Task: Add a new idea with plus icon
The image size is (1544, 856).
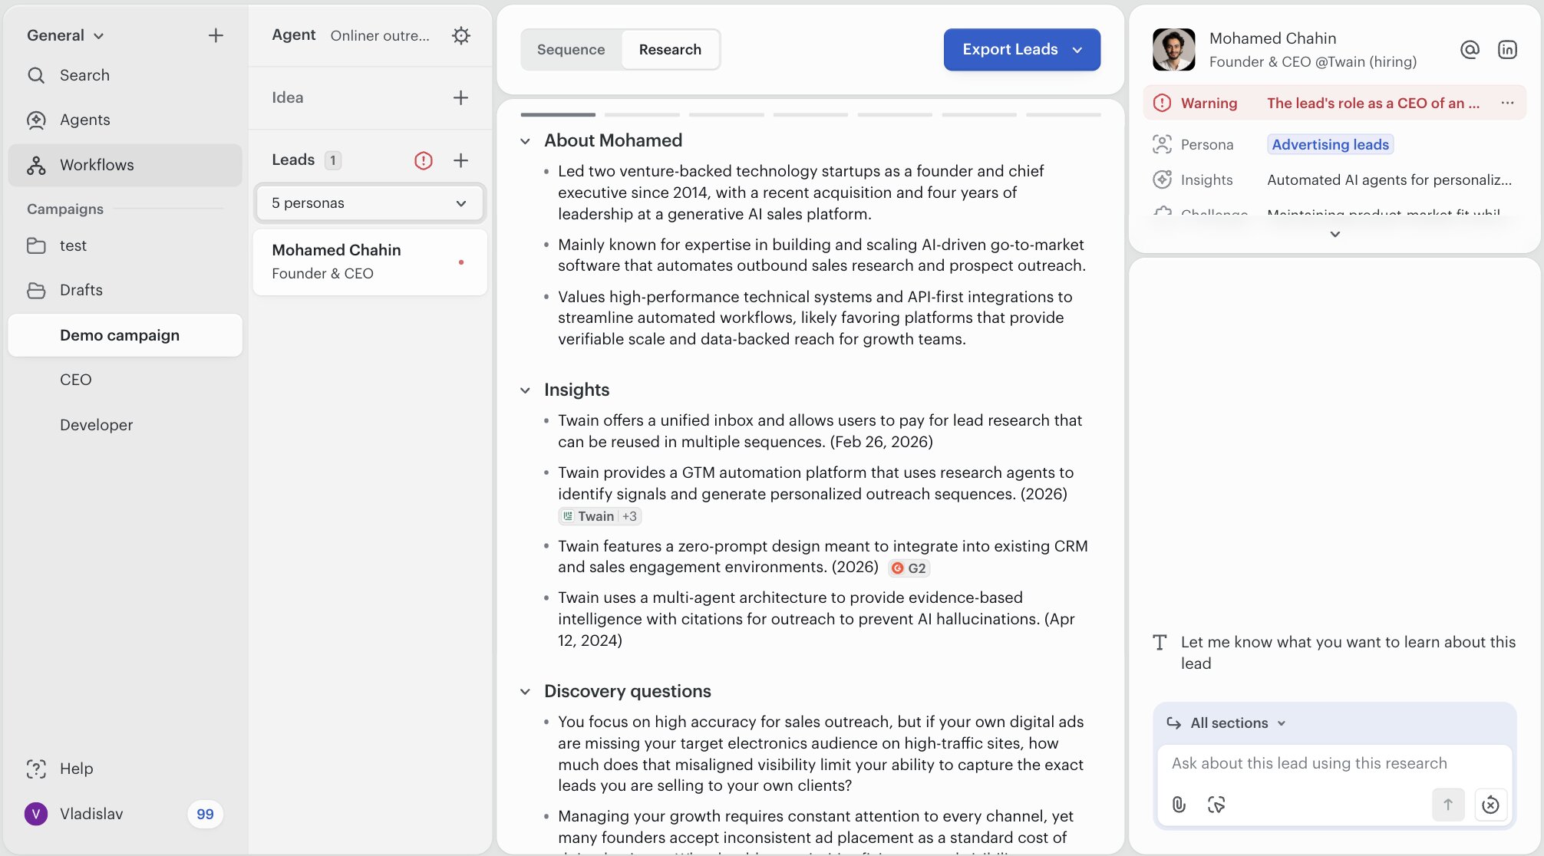Action: 460,97
